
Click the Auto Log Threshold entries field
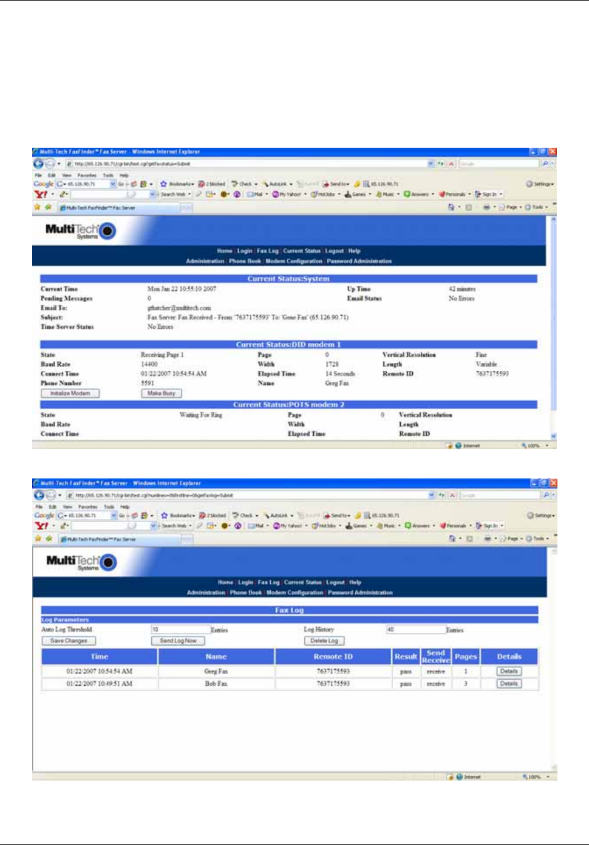pos(180,630)
